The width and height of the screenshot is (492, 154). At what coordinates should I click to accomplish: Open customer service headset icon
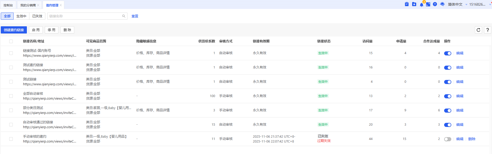(x=442, y=4)
